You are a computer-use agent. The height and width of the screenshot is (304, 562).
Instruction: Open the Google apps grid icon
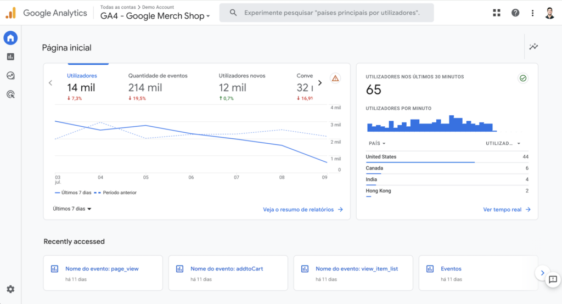496,13
